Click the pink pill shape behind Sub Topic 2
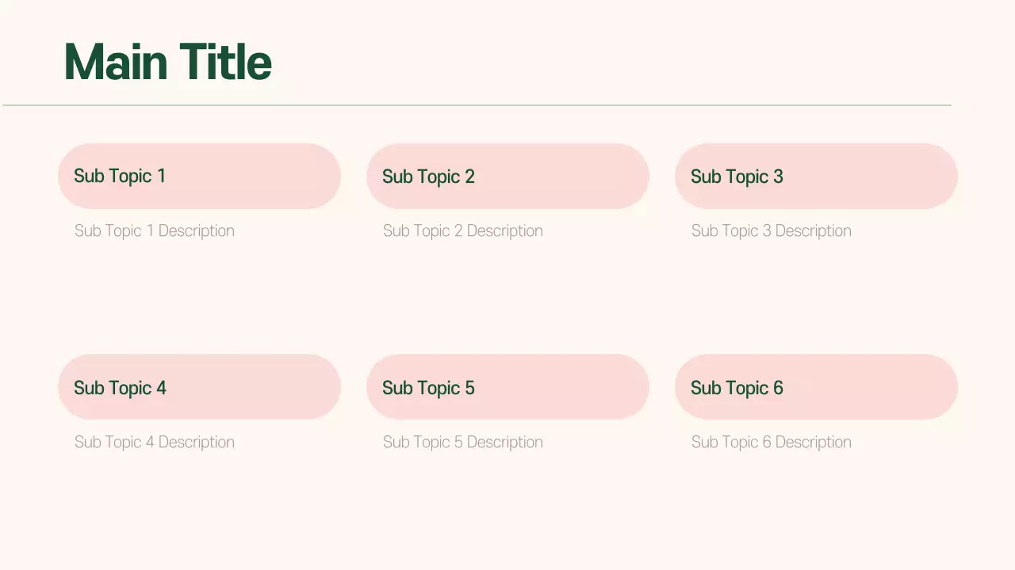Screen dimensions: 1015x570 coord(579,176)
